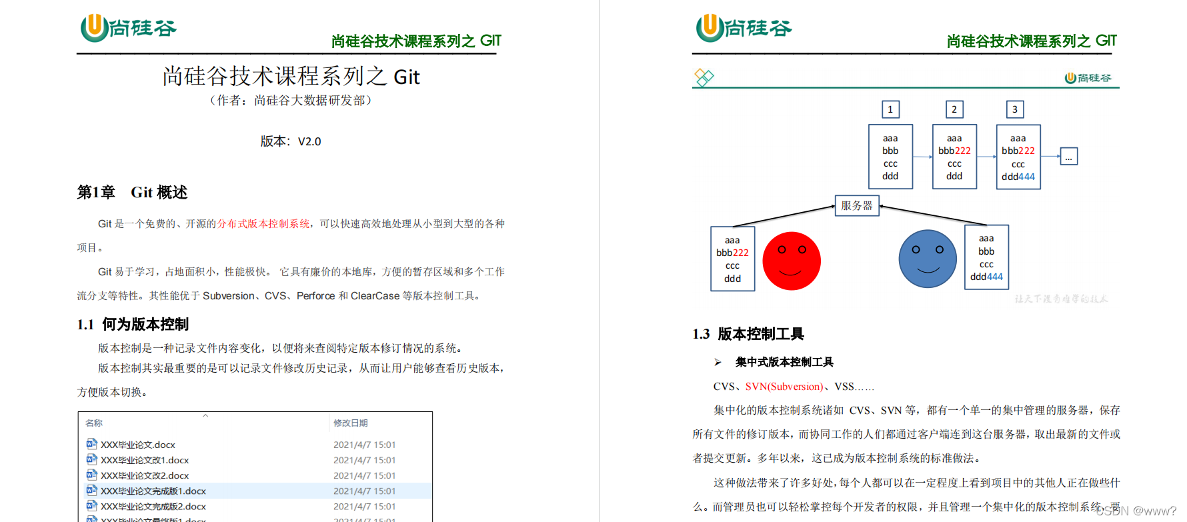Click the 尚硅谷 logo on the left page
The height and width of the screenshot is (522, 1187).
tap(128, 27)
